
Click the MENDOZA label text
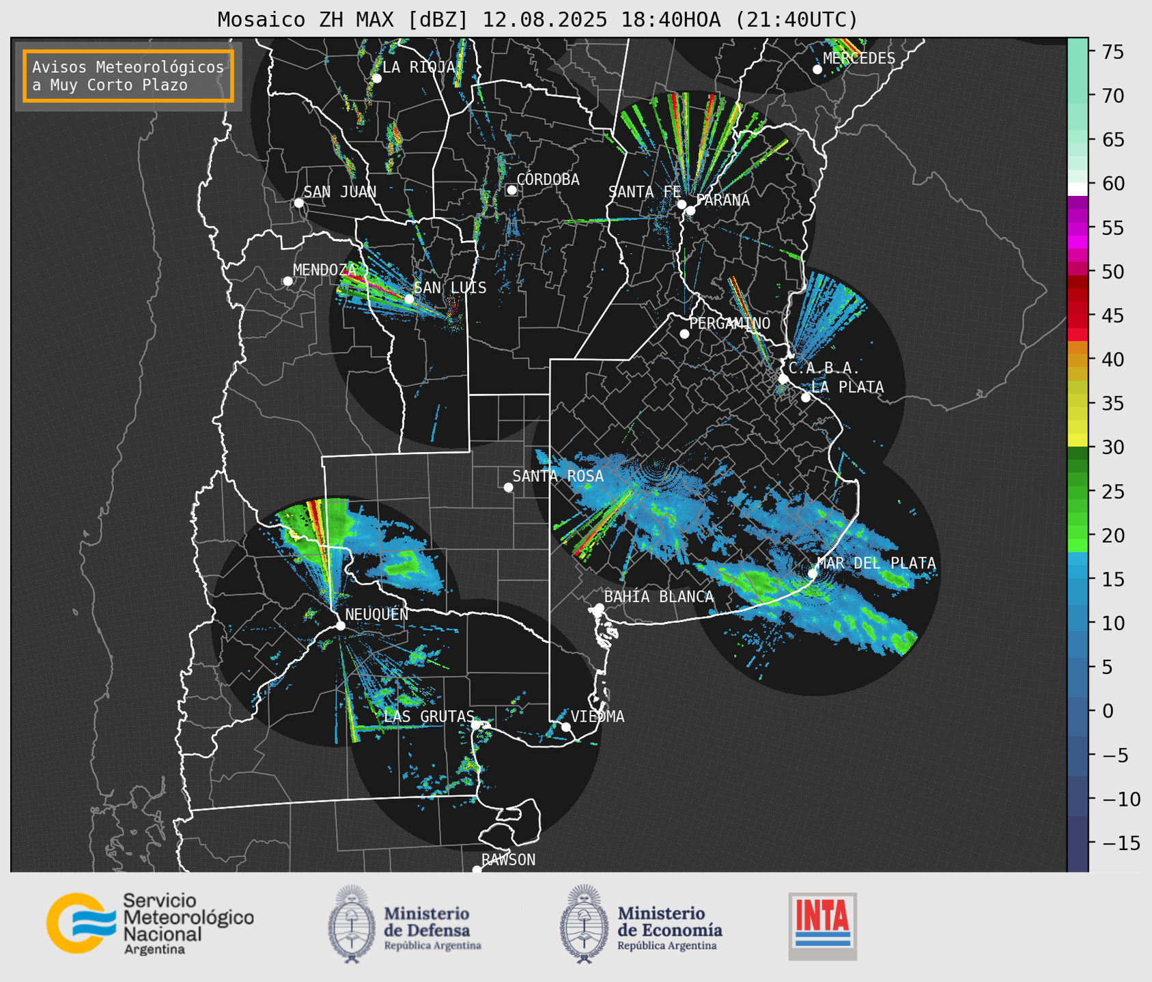click(x=324, y=270)
